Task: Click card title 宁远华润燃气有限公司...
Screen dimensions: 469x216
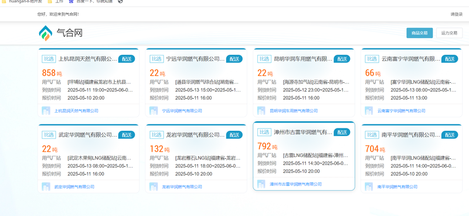Action: click(x=195, y=59)
